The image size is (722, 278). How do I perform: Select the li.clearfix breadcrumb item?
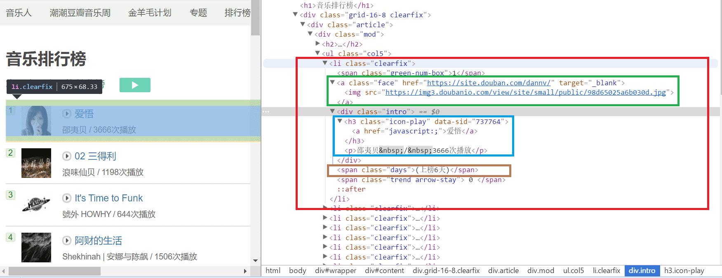click(x=607, y=271)
